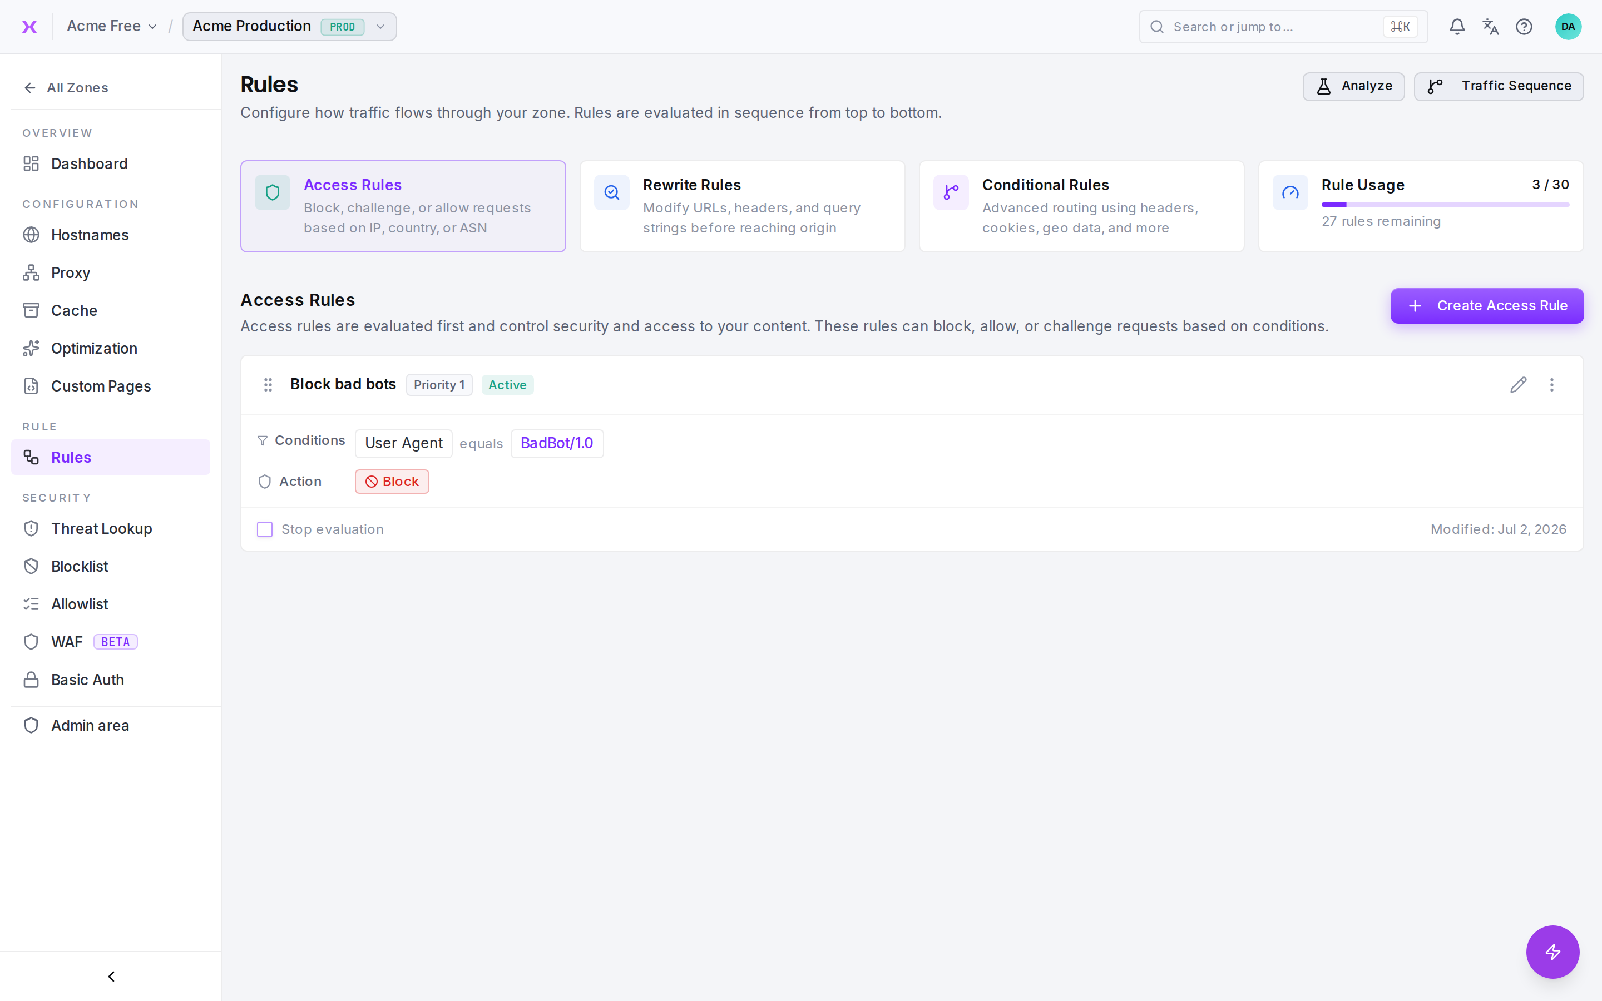Click the Rule Usage progress bar

point(1445,205)
